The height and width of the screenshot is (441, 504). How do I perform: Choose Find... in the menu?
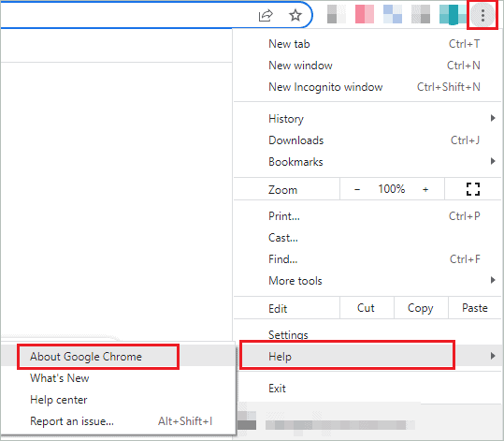click(x=367, y=259)
